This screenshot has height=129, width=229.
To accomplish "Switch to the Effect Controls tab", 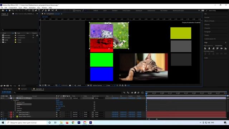I will click(x=24, y=14).
